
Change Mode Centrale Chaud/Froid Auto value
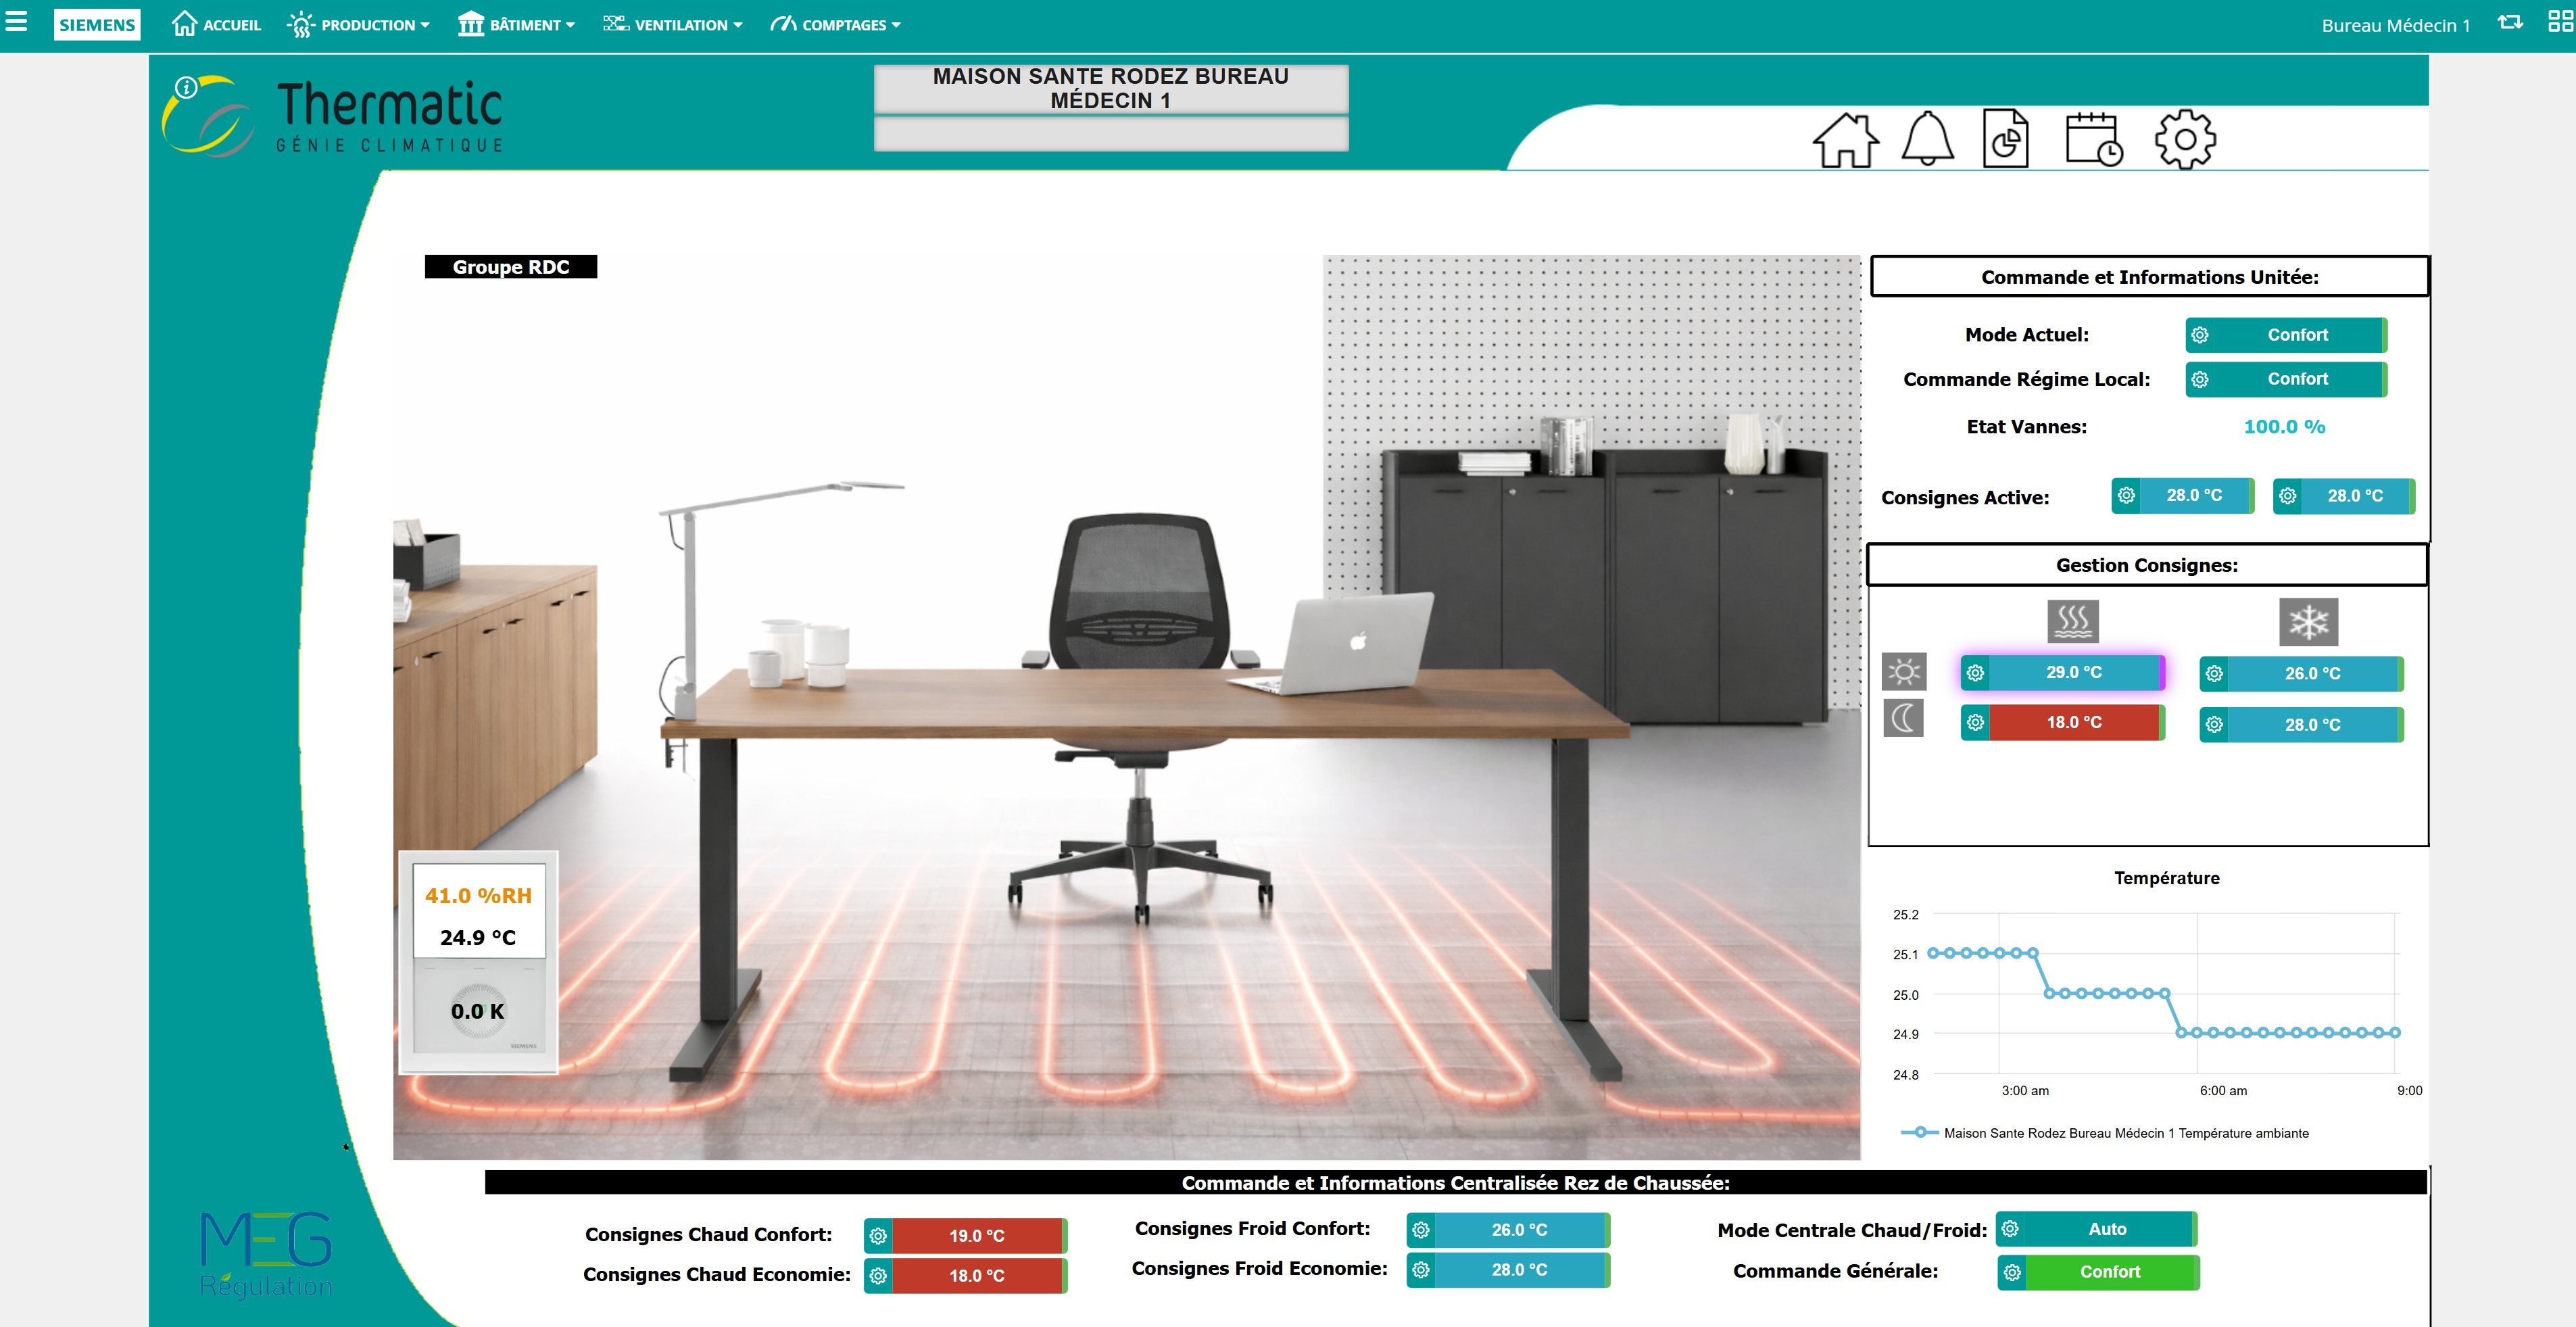2108,1229
